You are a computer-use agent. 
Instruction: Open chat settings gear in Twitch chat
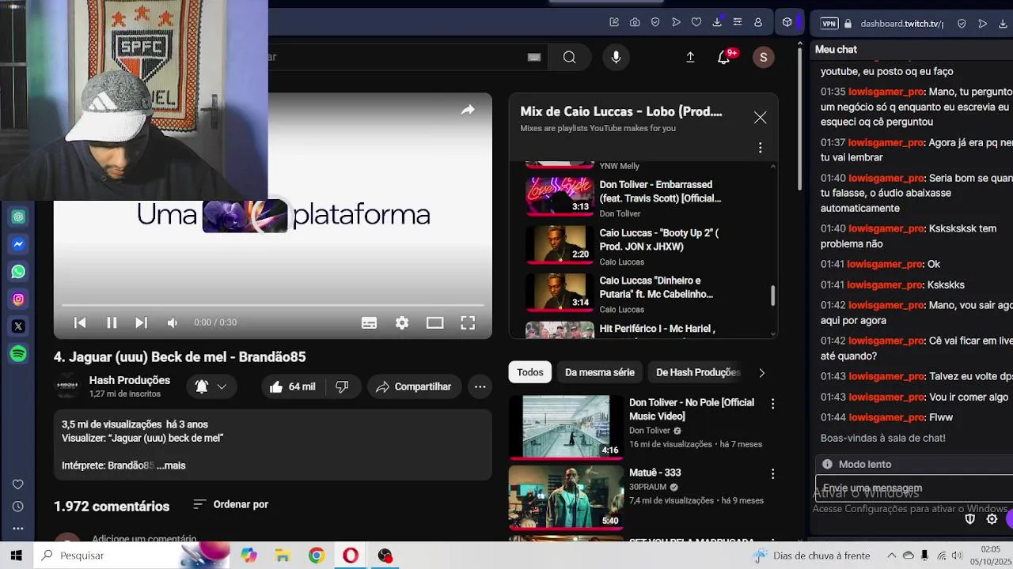click(992, 519)
